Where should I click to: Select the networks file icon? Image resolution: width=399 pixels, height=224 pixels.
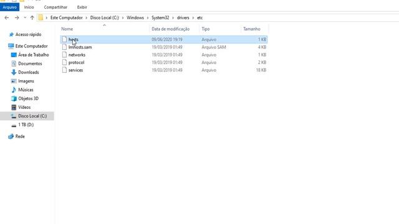click(x=64, y=55)
